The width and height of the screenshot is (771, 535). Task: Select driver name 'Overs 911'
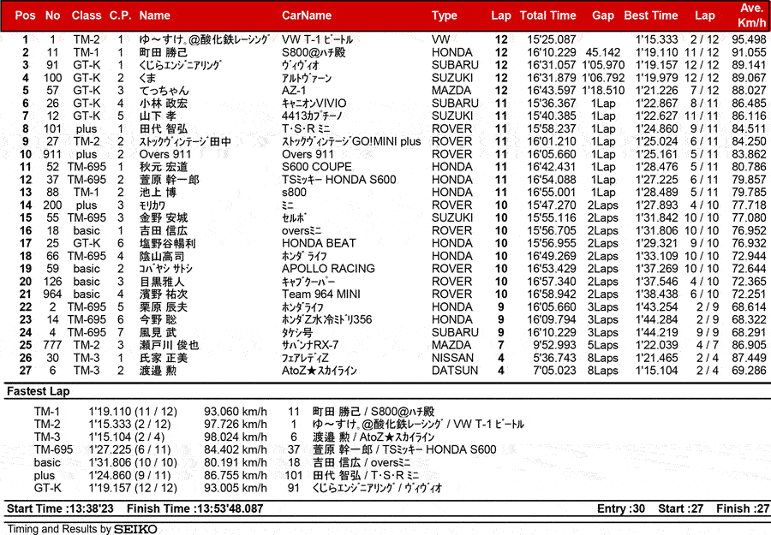pos(164,154)
